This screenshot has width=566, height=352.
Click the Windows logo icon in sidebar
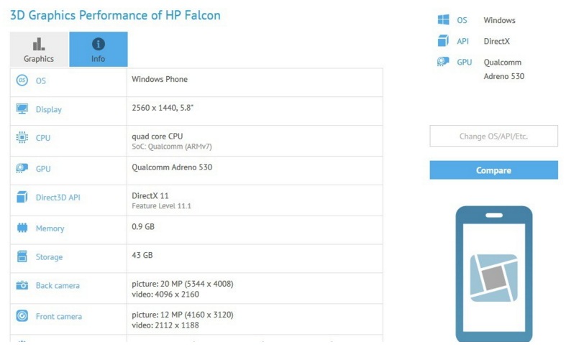(x=443, y=20)
